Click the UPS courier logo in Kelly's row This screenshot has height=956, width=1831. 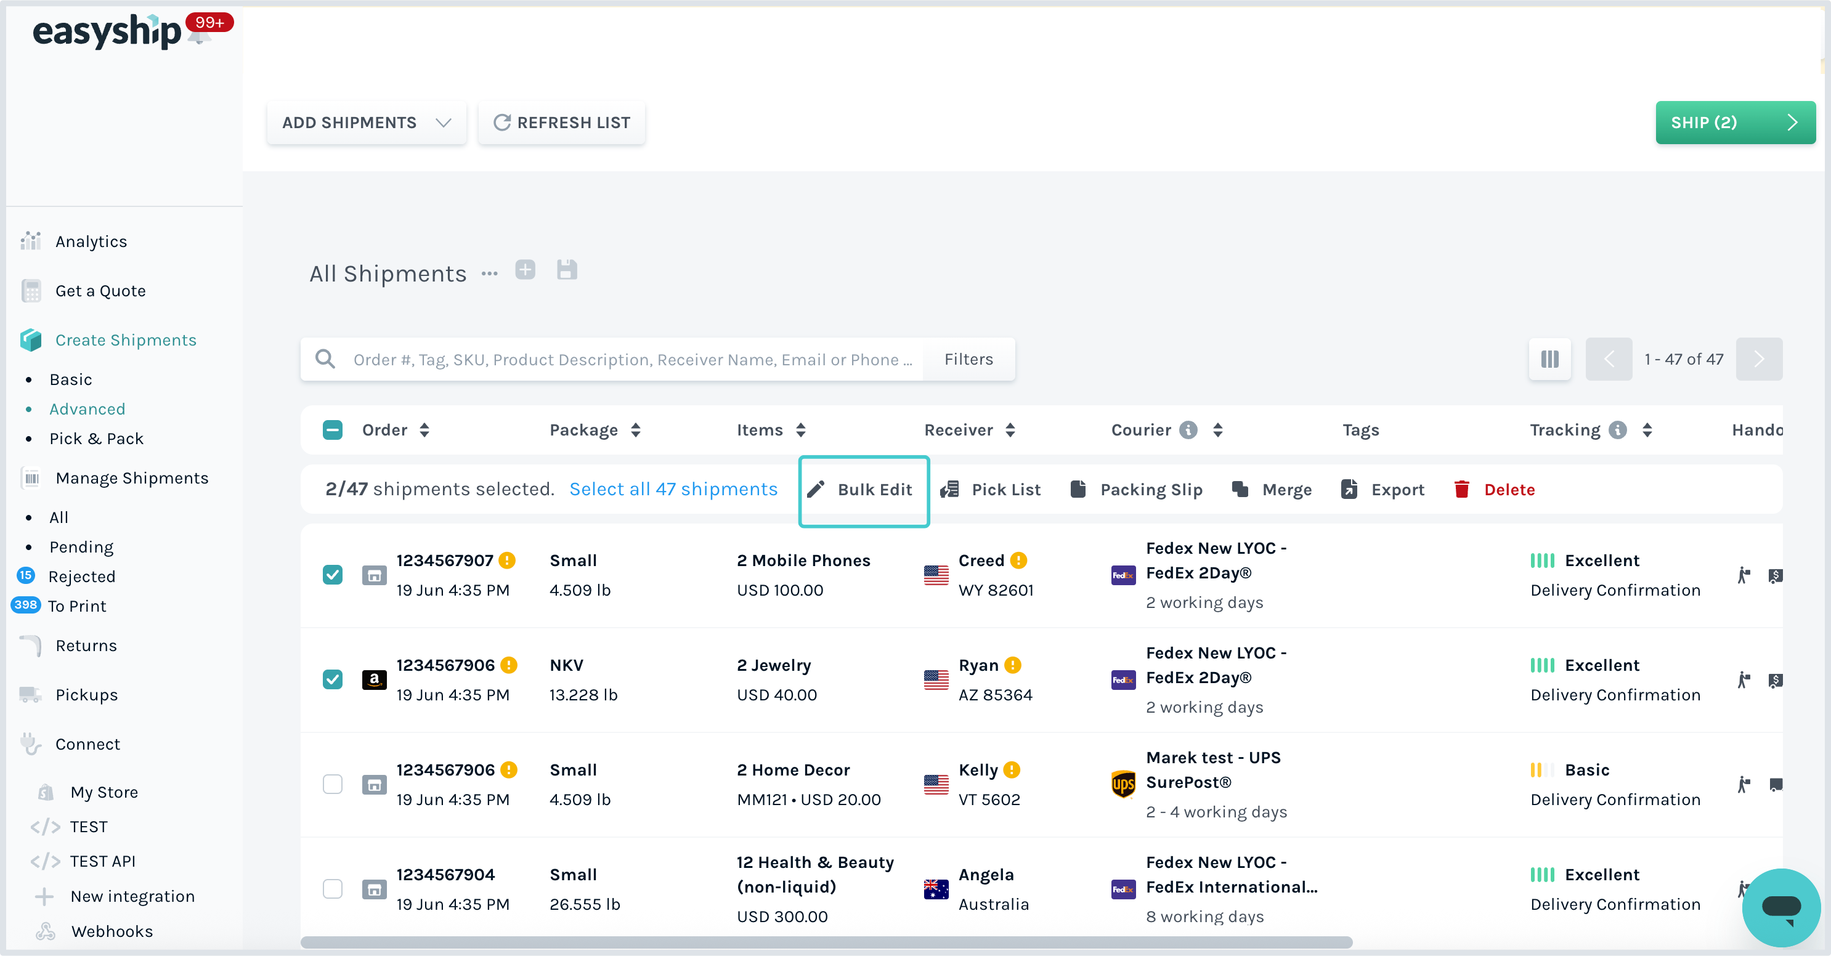pos(1124,785)
